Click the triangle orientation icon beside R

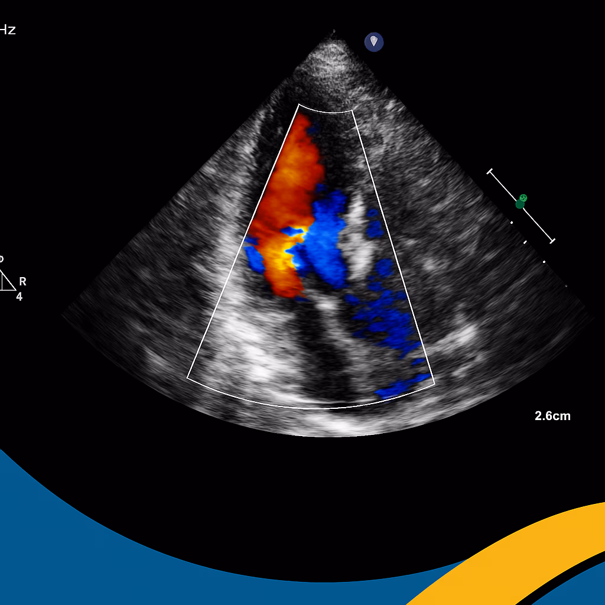[x=7, y=281]
